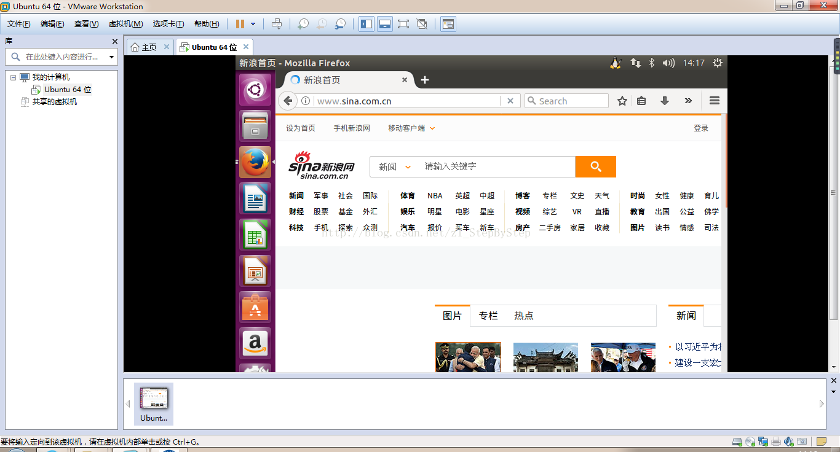Viewport: 840px width, 452px height.
Task: Send Ctrl+Alt+Del to virtual machine
Action: (277, 24)
